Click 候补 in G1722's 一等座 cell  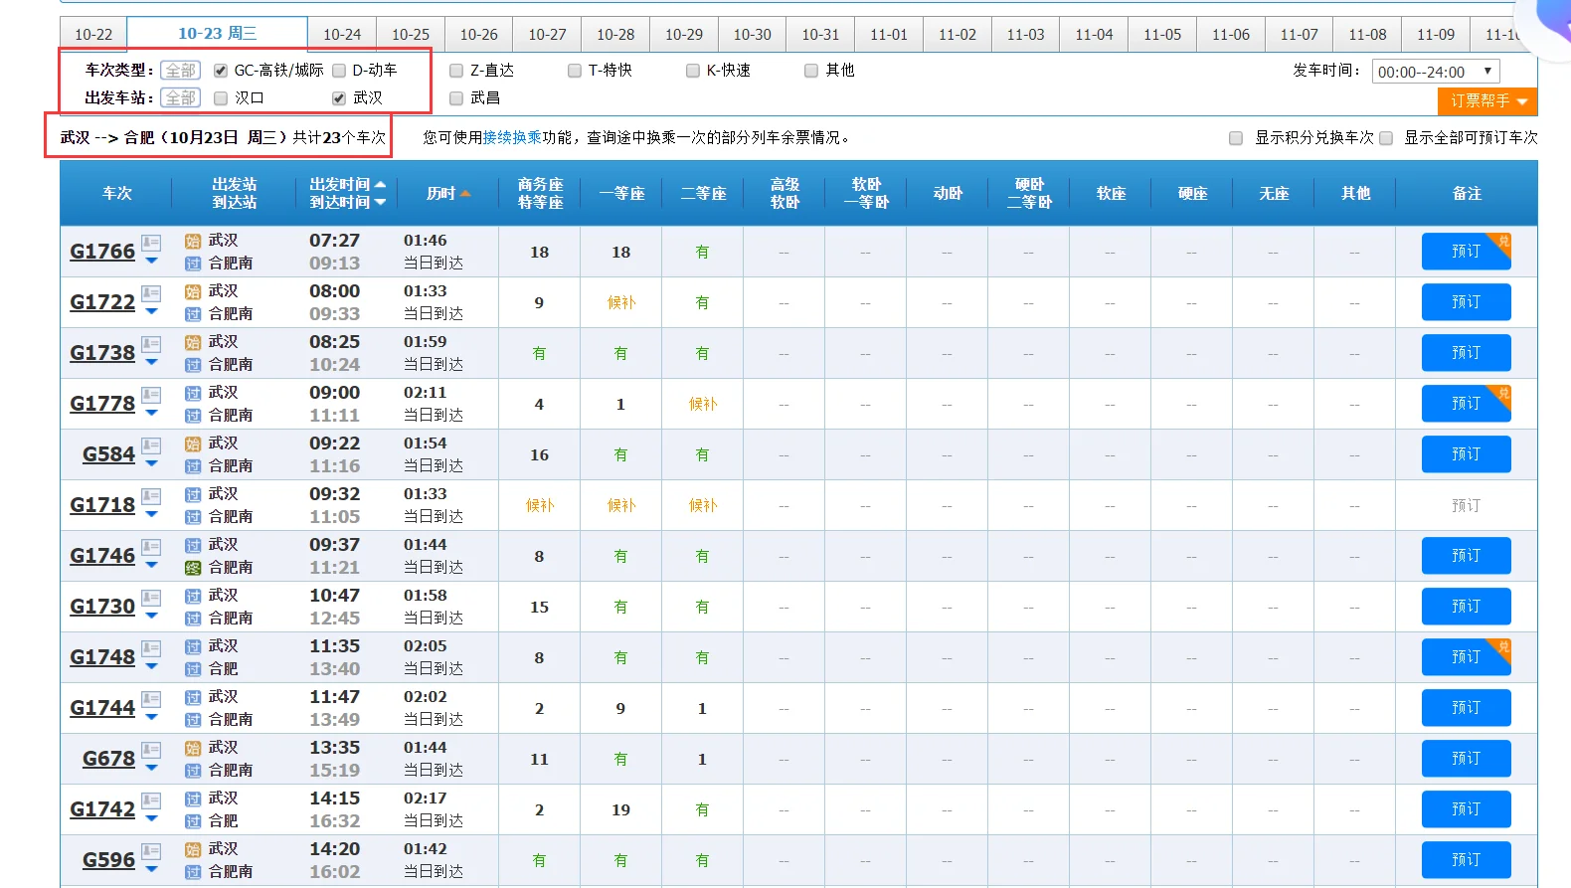click(x=620, y=303)
